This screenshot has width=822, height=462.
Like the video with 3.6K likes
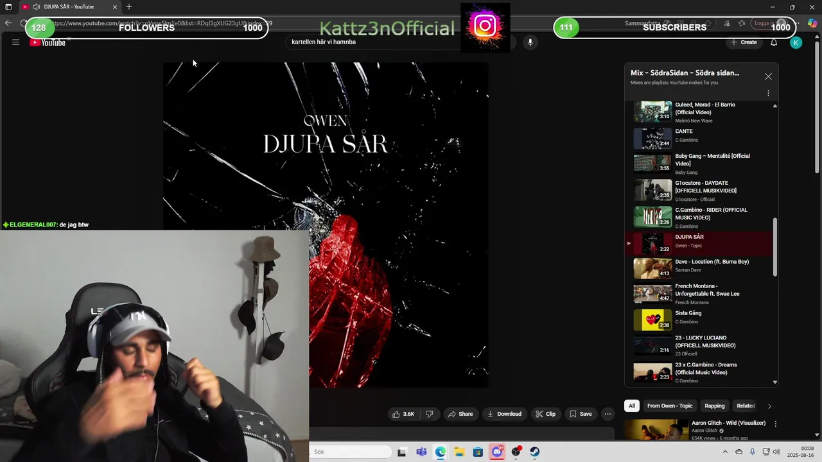[403, 414]
